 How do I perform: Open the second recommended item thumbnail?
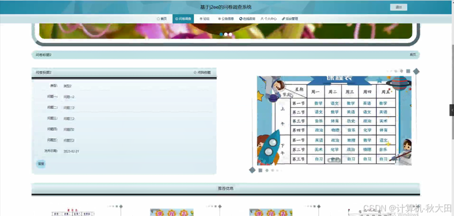172,212
